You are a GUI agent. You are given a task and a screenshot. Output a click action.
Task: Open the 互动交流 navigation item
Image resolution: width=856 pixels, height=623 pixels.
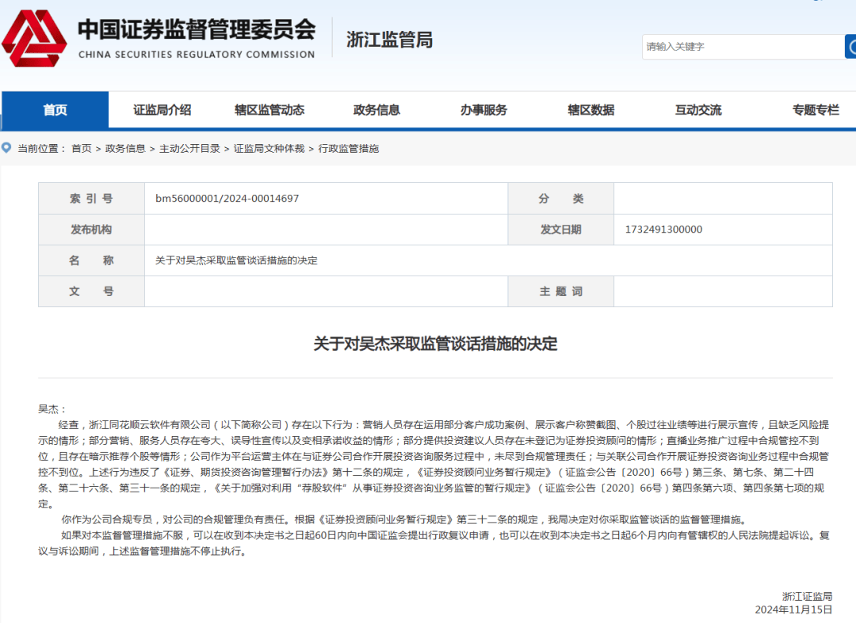tap(698, 110)
